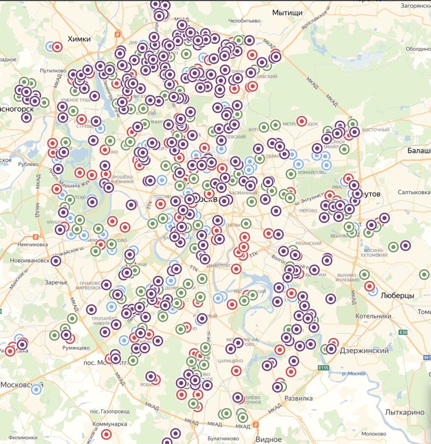This screenshot has height=444, width=431.
Task: Select the green marker right of Змайлово
Action: pyautogui.click(x=344, y=149)
